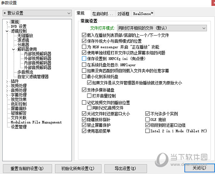Screen dimensions: 215x174
Task: Open the 默认设置 preset dropdown
Action: [37, 13]
